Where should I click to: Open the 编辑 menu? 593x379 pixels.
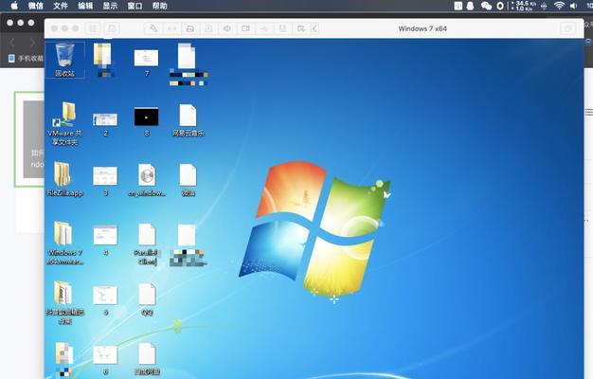point(85,6)
